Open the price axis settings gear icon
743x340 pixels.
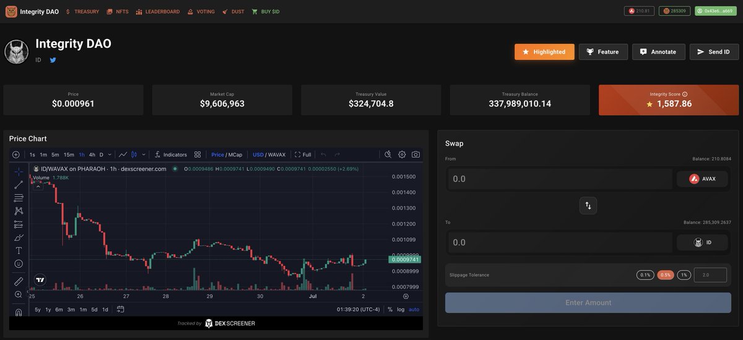pyautogui.click(x=406, y=297)
